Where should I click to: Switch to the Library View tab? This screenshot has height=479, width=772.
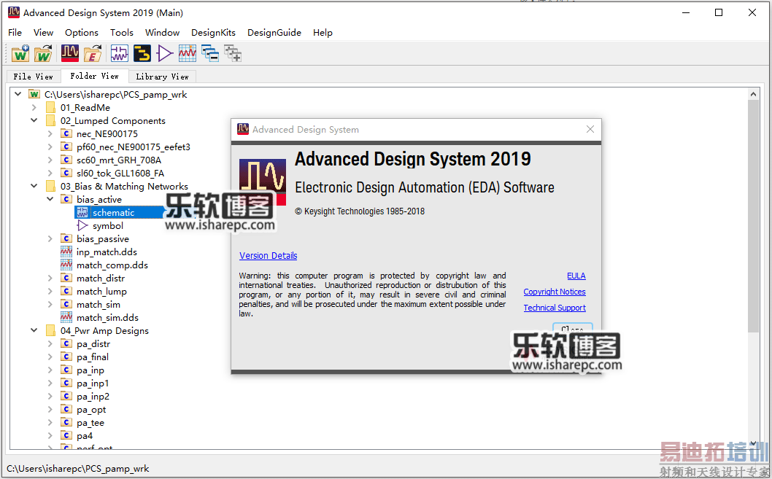(162, 76)
